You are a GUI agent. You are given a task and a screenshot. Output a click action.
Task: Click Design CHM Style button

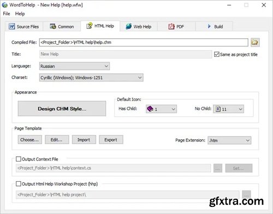tap(62, 109)
